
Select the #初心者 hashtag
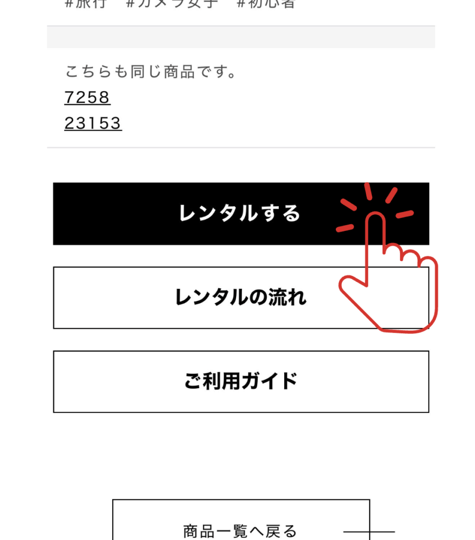[266, 4]
